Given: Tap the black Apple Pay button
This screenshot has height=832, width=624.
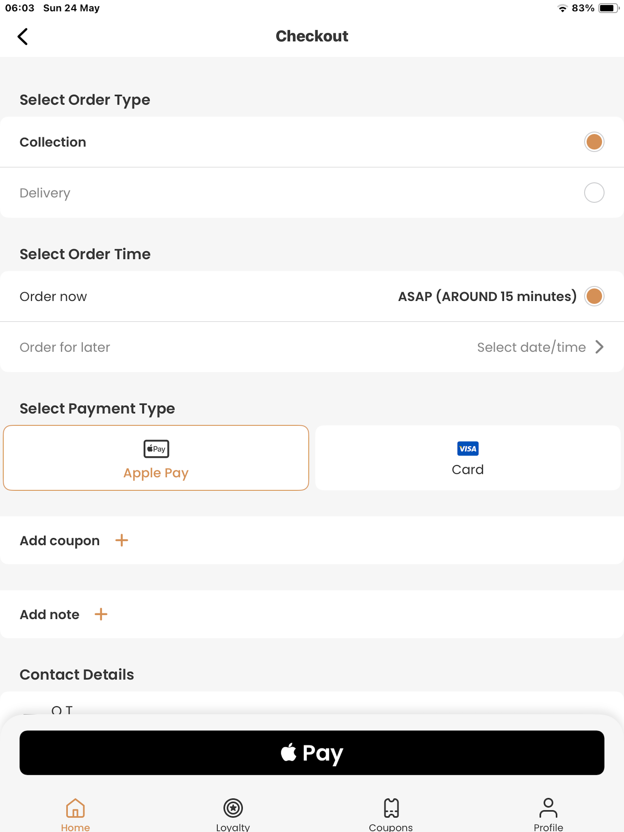Looking at the screenshot, I should click(312, 752).
